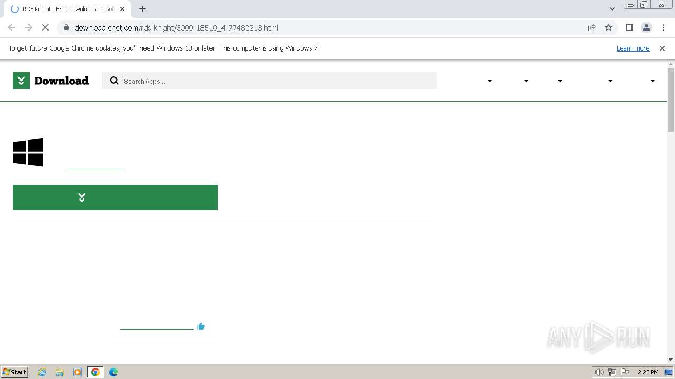Open the Learn more link
Image resolution: width=675 pixels, height=379 pixels.
coord(633,48)
